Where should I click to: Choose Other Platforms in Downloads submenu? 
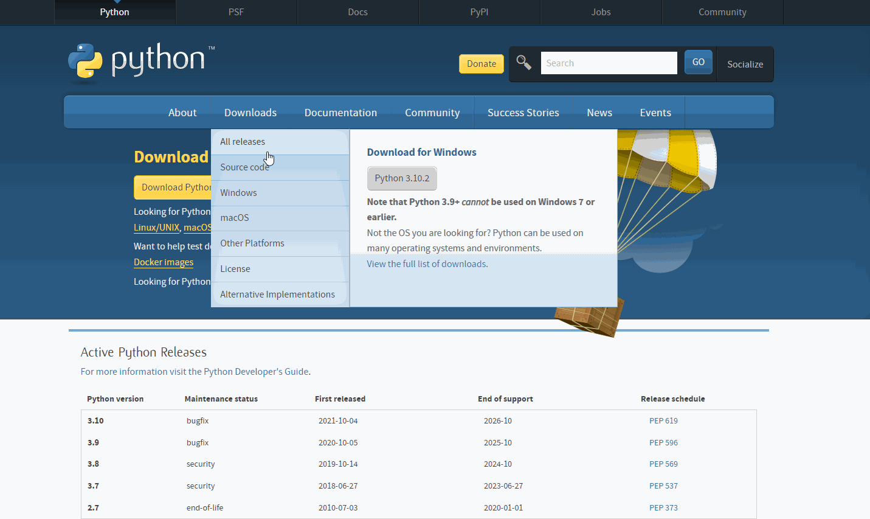[280, 243]
